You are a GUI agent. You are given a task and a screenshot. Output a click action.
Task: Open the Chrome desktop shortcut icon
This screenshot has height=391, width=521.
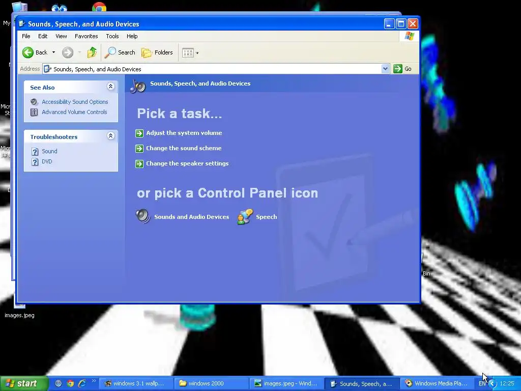click(99, 7)
